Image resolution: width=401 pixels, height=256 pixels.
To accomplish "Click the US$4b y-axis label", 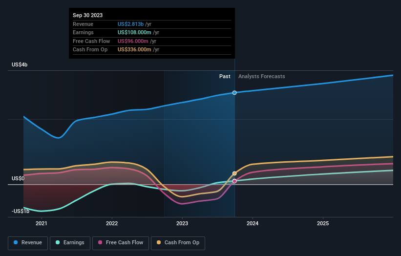I will [20, 64].
